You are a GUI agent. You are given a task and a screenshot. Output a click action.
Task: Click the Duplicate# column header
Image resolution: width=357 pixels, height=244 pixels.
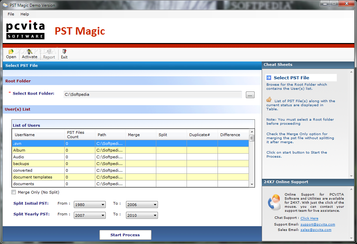[202, 134]
